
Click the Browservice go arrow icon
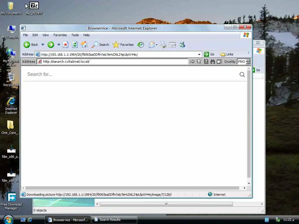tap(192, 62)
